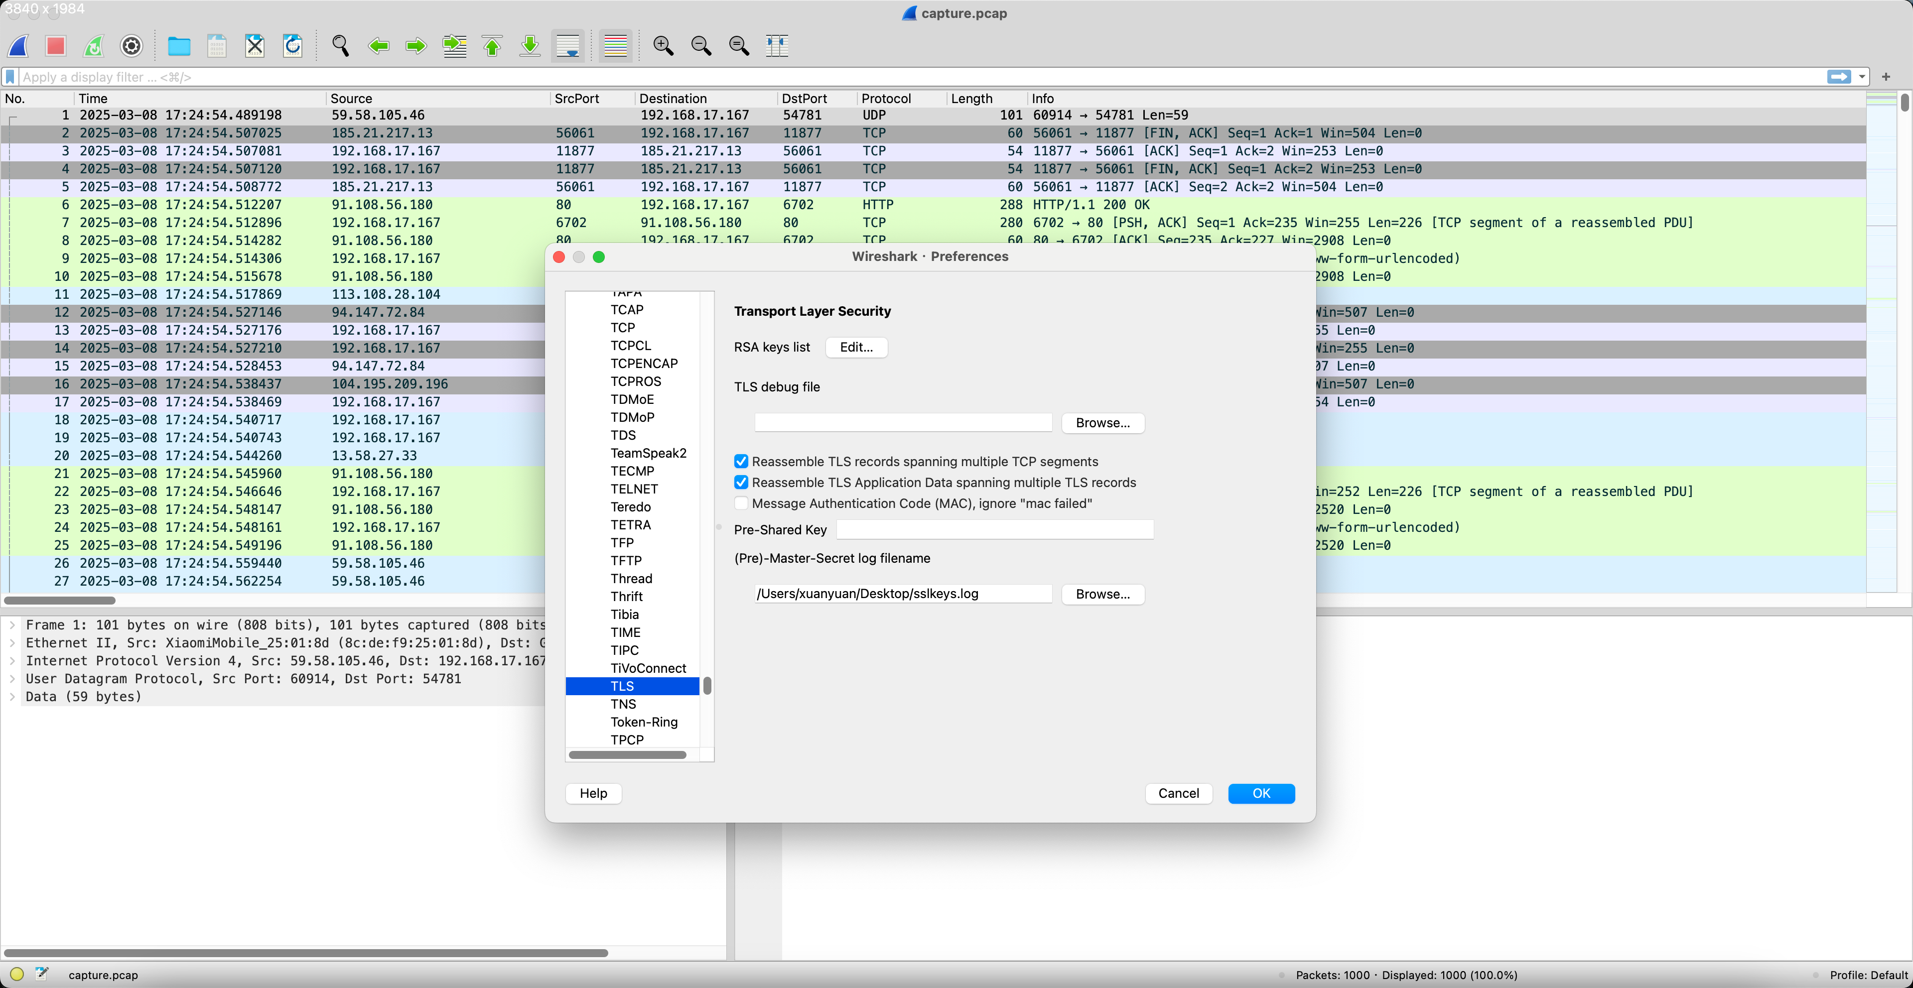Screen dimensions: 1913x988
Task: Click the green restart capture icon
Action: pos(94,46)
